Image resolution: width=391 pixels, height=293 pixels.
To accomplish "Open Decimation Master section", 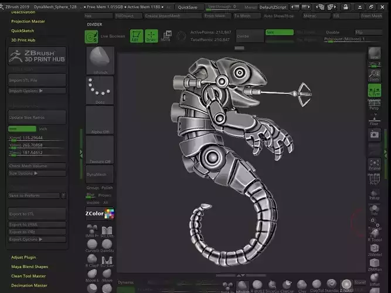I will 29,285.
